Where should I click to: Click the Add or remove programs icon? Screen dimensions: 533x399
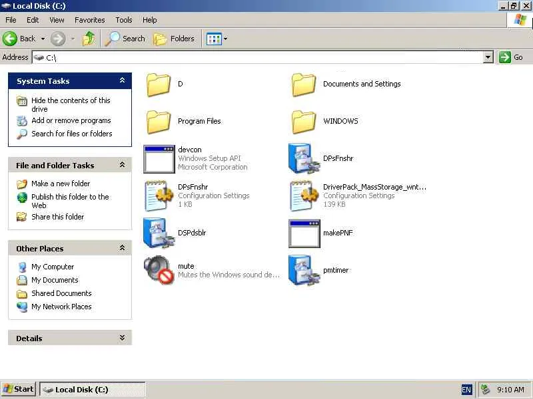22,121
